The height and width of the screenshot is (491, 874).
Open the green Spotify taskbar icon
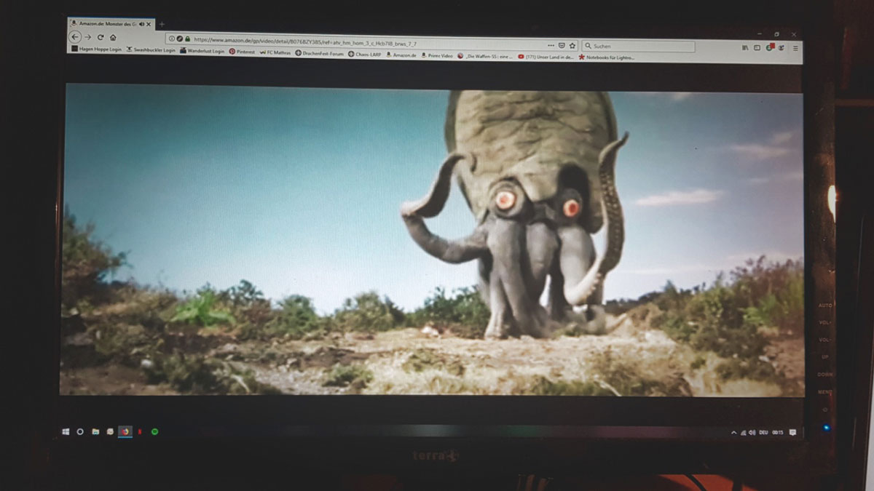point(154,431)
